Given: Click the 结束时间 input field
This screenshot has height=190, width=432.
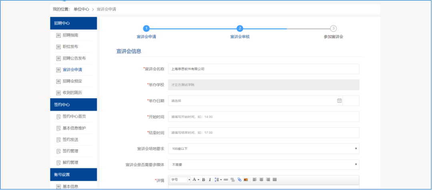Looking at the screenshot, I should [263, 133].
